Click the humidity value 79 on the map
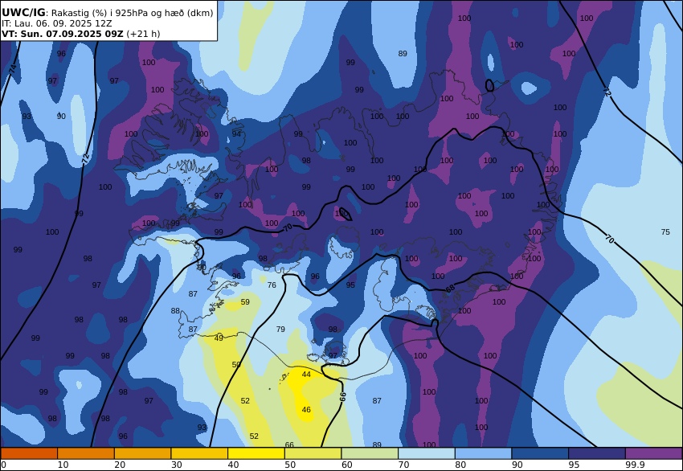This screenshot has width=683, height=471. point(280,329)
